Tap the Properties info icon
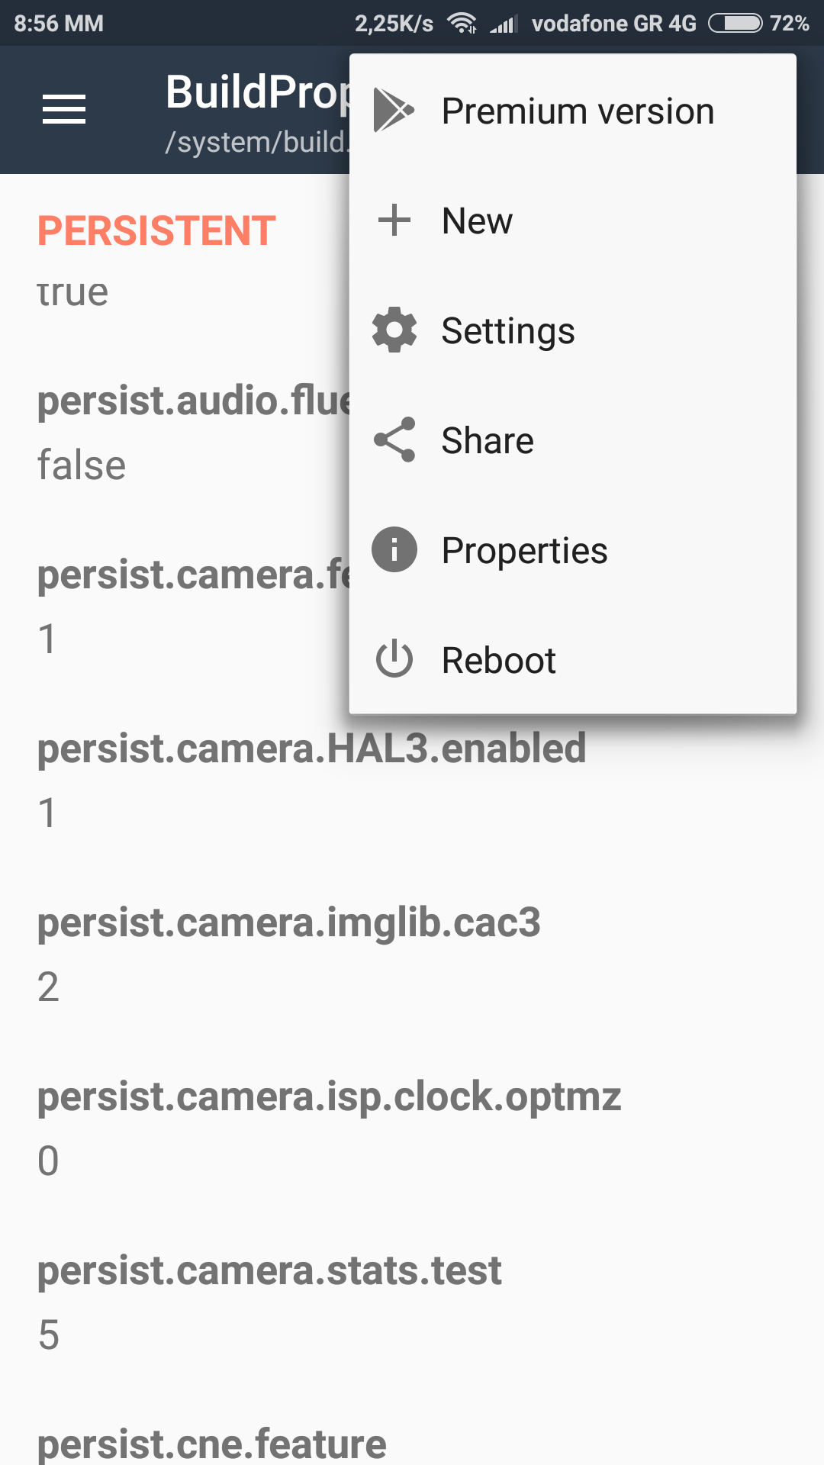The width and height of the screenshot is (824, 1465). click(x=394, y=549)
